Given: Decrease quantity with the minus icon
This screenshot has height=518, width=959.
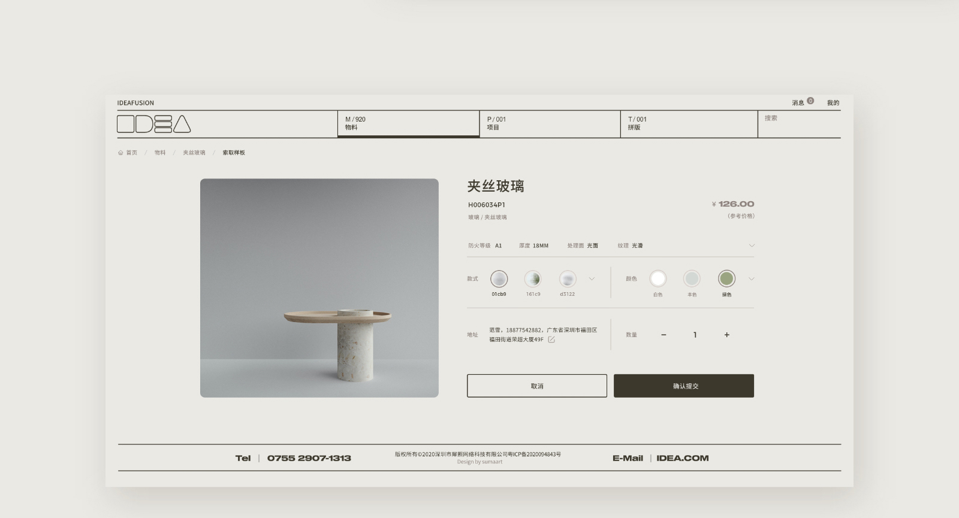Looking at the screenshot, I should tap(664, 335).
